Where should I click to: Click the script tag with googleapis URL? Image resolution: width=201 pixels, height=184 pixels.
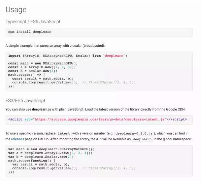[x=97, y=119]
